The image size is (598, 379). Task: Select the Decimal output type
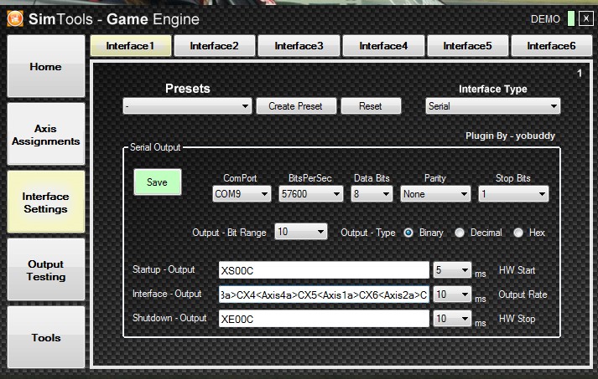(x=460, y=233)
